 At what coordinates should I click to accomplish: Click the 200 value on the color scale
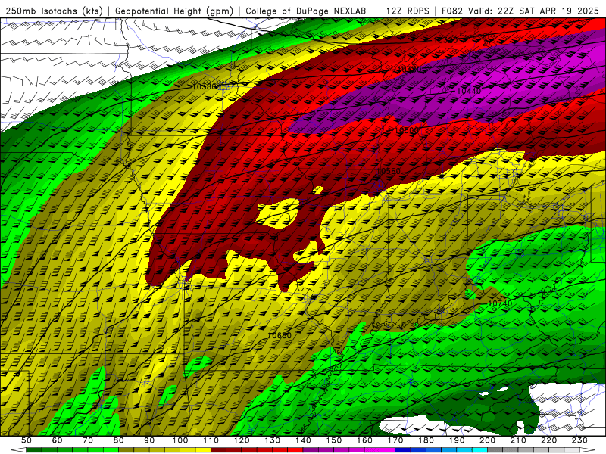click(487, 440)
